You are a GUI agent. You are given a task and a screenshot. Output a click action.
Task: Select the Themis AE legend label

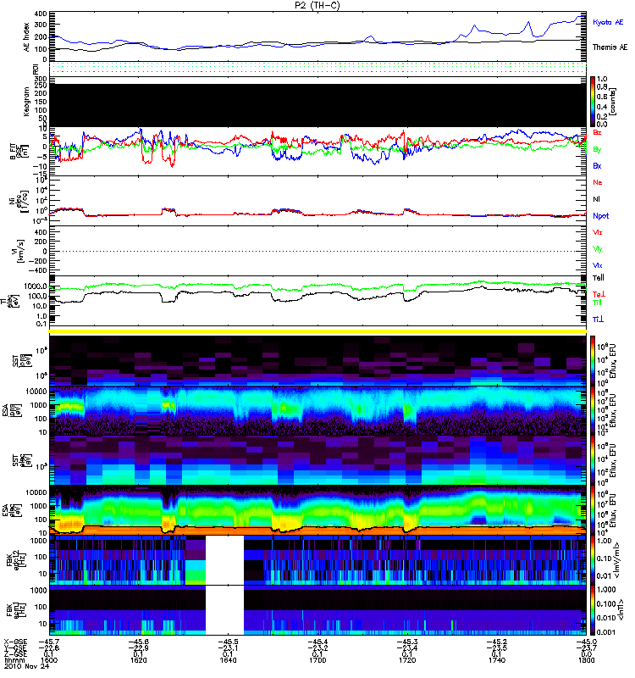610,47
